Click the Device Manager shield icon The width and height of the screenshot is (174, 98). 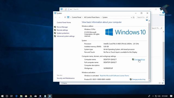[x=55, y=27]
